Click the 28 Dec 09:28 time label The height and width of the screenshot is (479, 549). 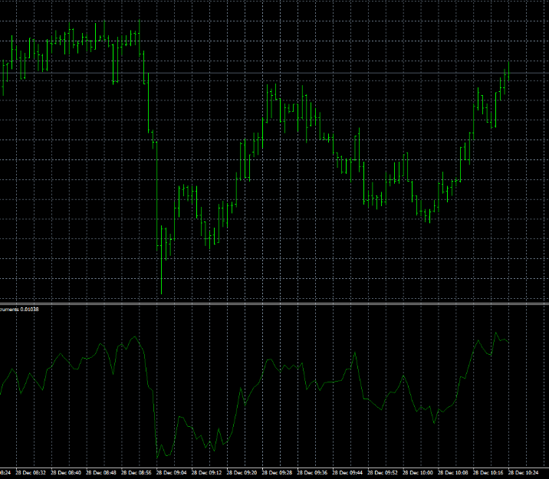(277, 472)
